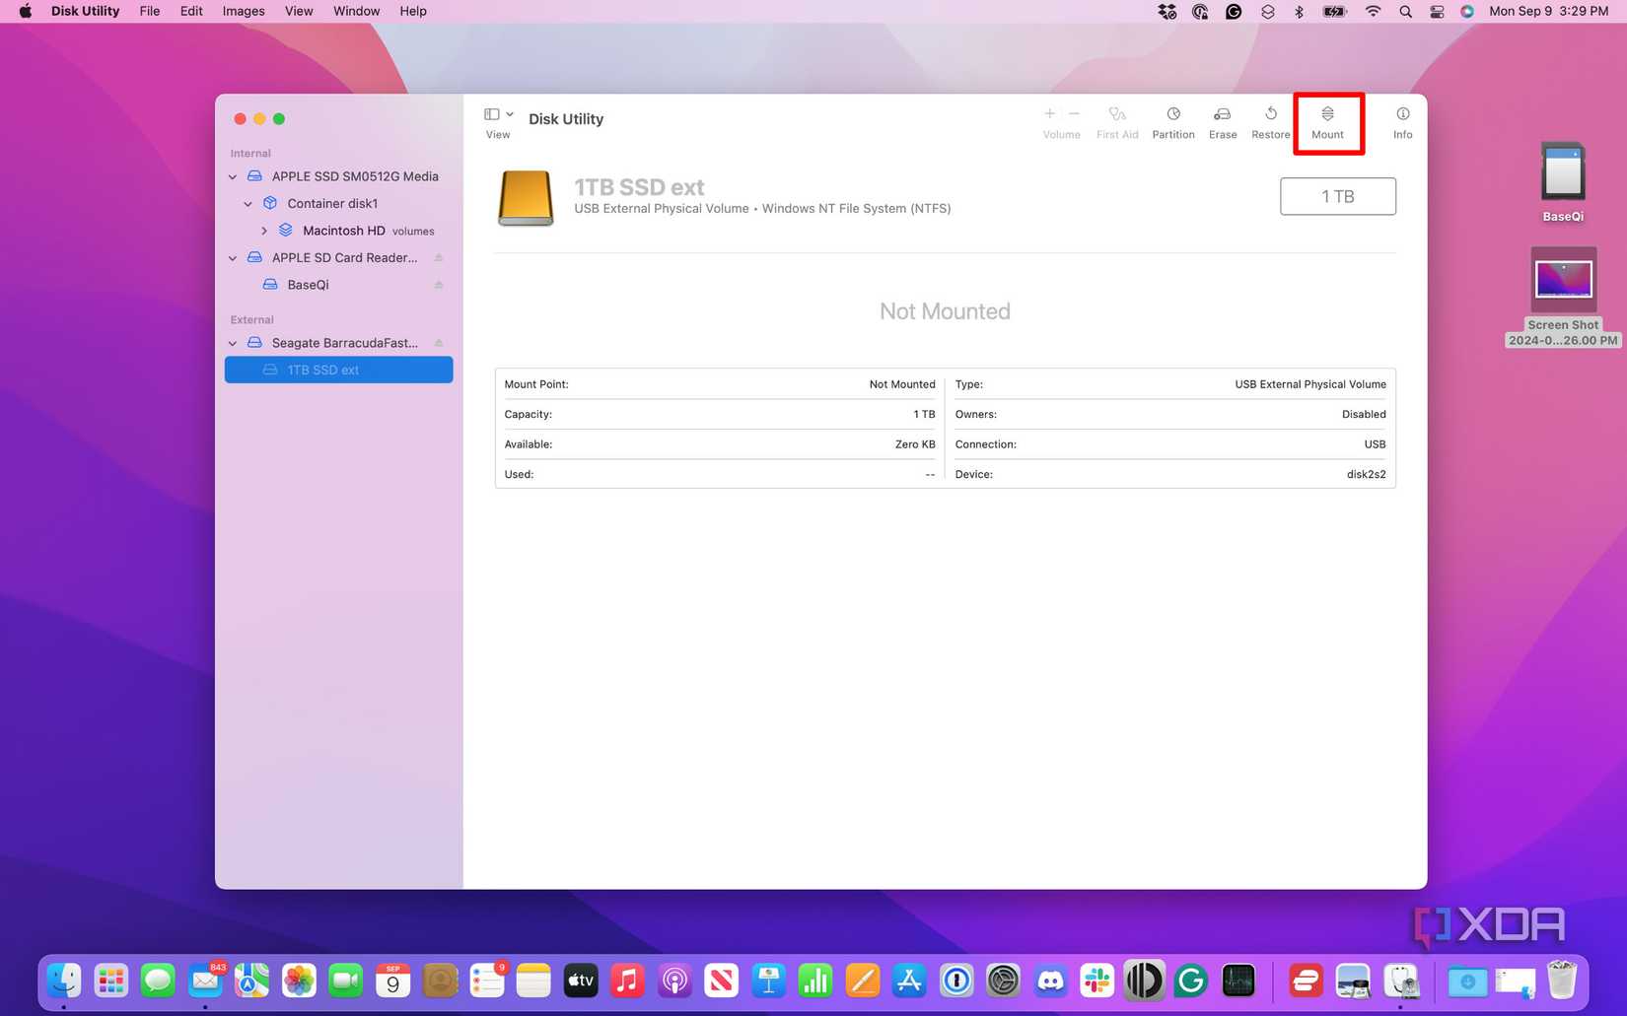Open the File menu

(150, 11)
